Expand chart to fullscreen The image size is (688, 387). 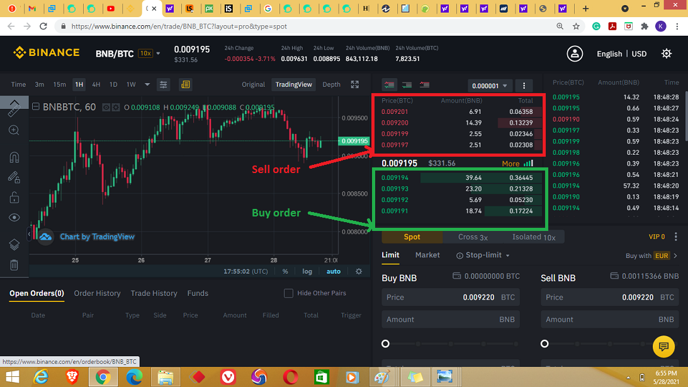[354, 84]
